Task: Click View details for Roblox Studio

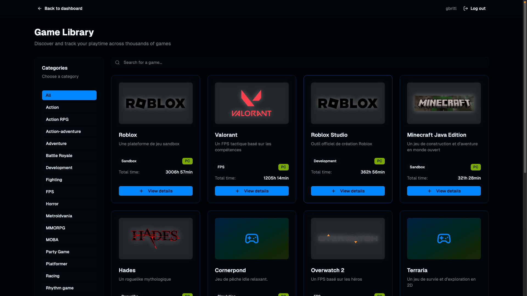Action: [x=347, y=191]
